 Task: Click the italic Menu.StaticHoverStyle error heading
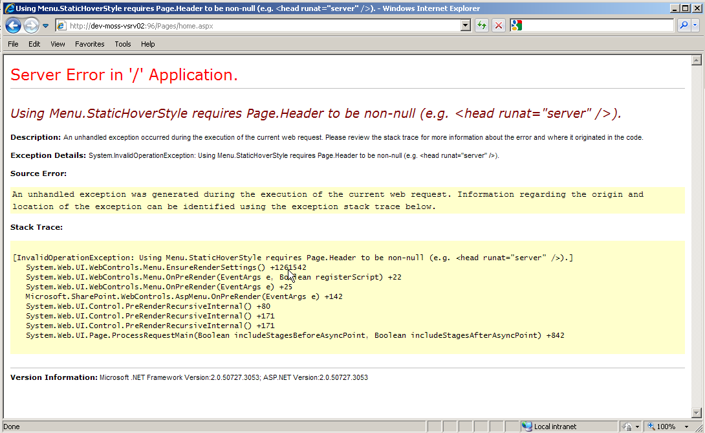pyautogui.click(x=316, y=113)
